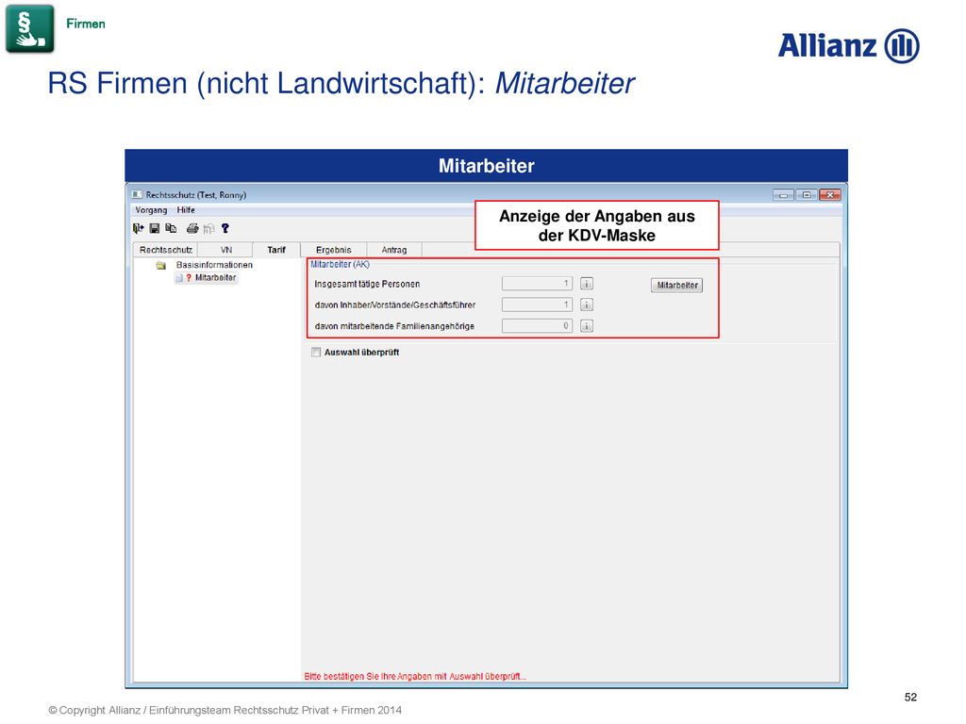
Task: Maximize the Rechtsschutz window
Action: click(x=807, y=195)
